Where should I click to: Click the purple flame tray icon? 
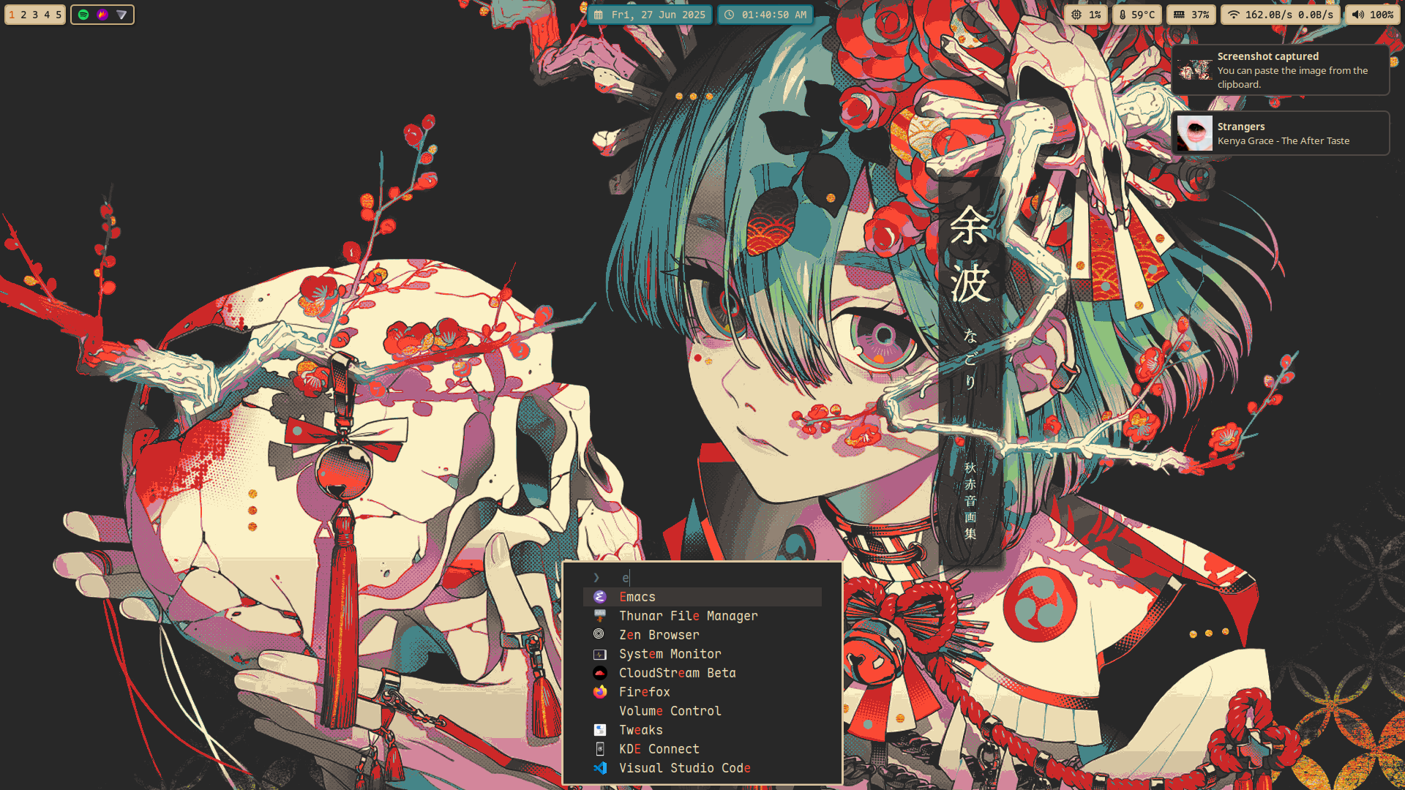click(x=102, y=15)
